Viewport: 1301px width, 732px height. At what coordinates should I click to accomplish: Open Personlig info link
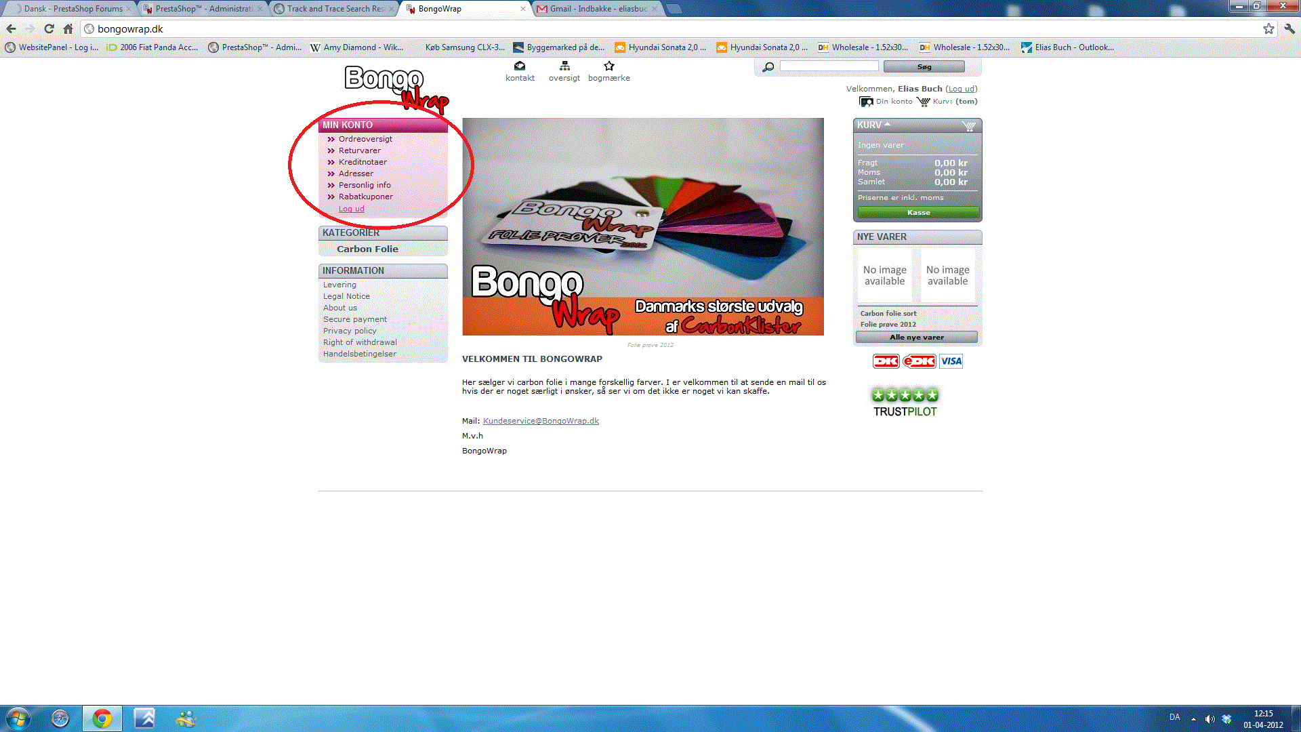point(365,185)
